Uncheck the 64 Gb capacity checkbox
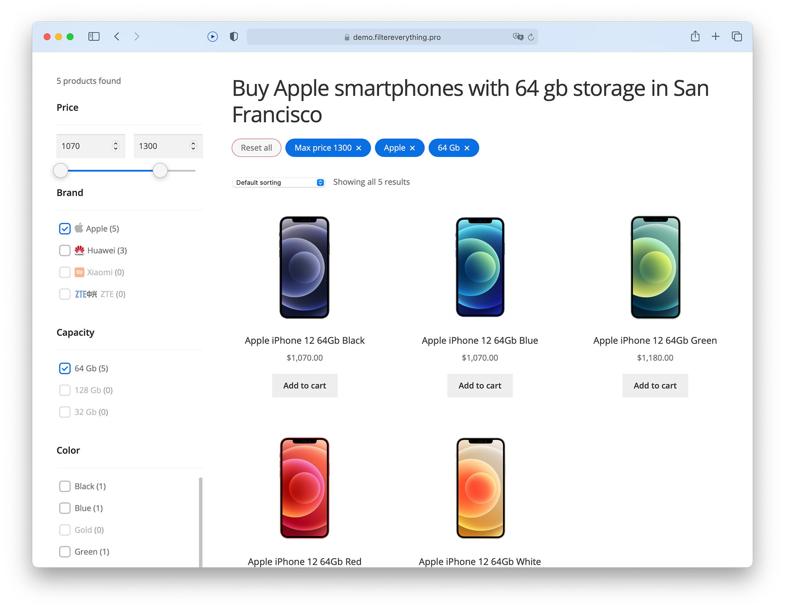The height and width of the screenshot is (610, 785). pyautogui.click(x=65, y=368)
